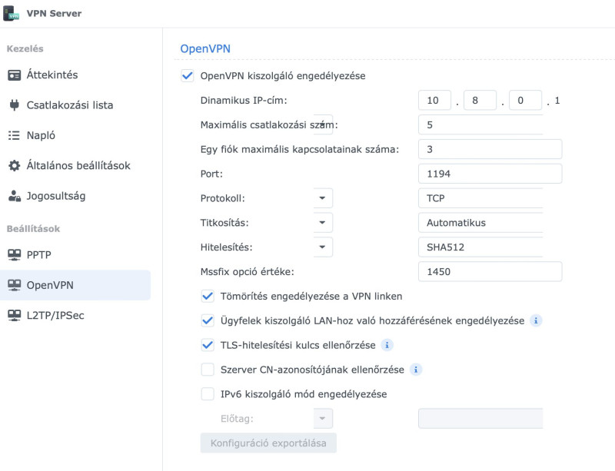Click the Port input field
Viewport: 615px width, 471px height.
point(490,174)
